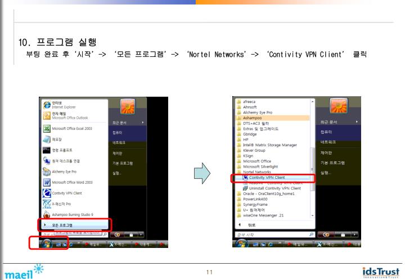Image resolution: width=405 pixels, height=280 pixels.
Task: Click the power button in All Programs menu
Action: (326, 234)
